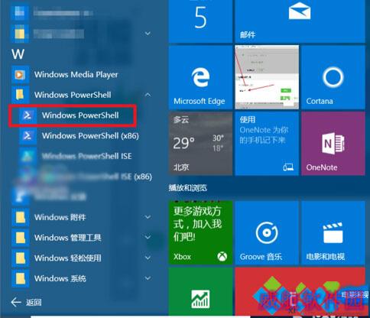Expand the Windows 轻松使用 folder

pos(82,258)
